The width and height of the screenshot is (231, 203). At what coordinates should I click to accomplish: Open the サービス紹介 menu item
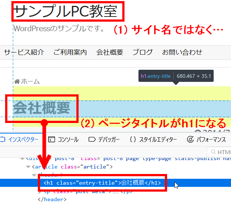point(24,52)
